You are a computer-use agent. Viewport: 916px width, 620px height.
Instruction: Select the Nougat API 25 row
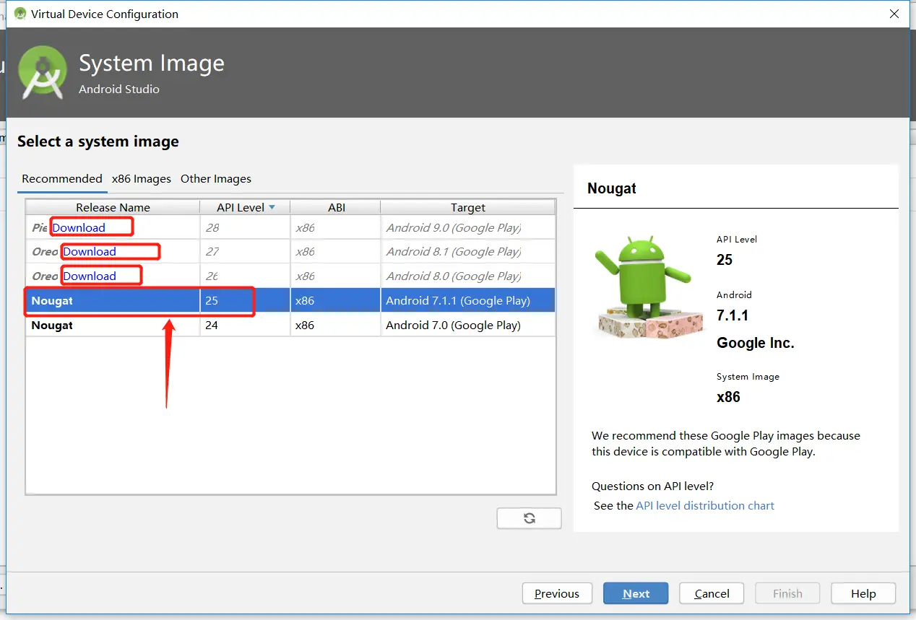(290, 300)
